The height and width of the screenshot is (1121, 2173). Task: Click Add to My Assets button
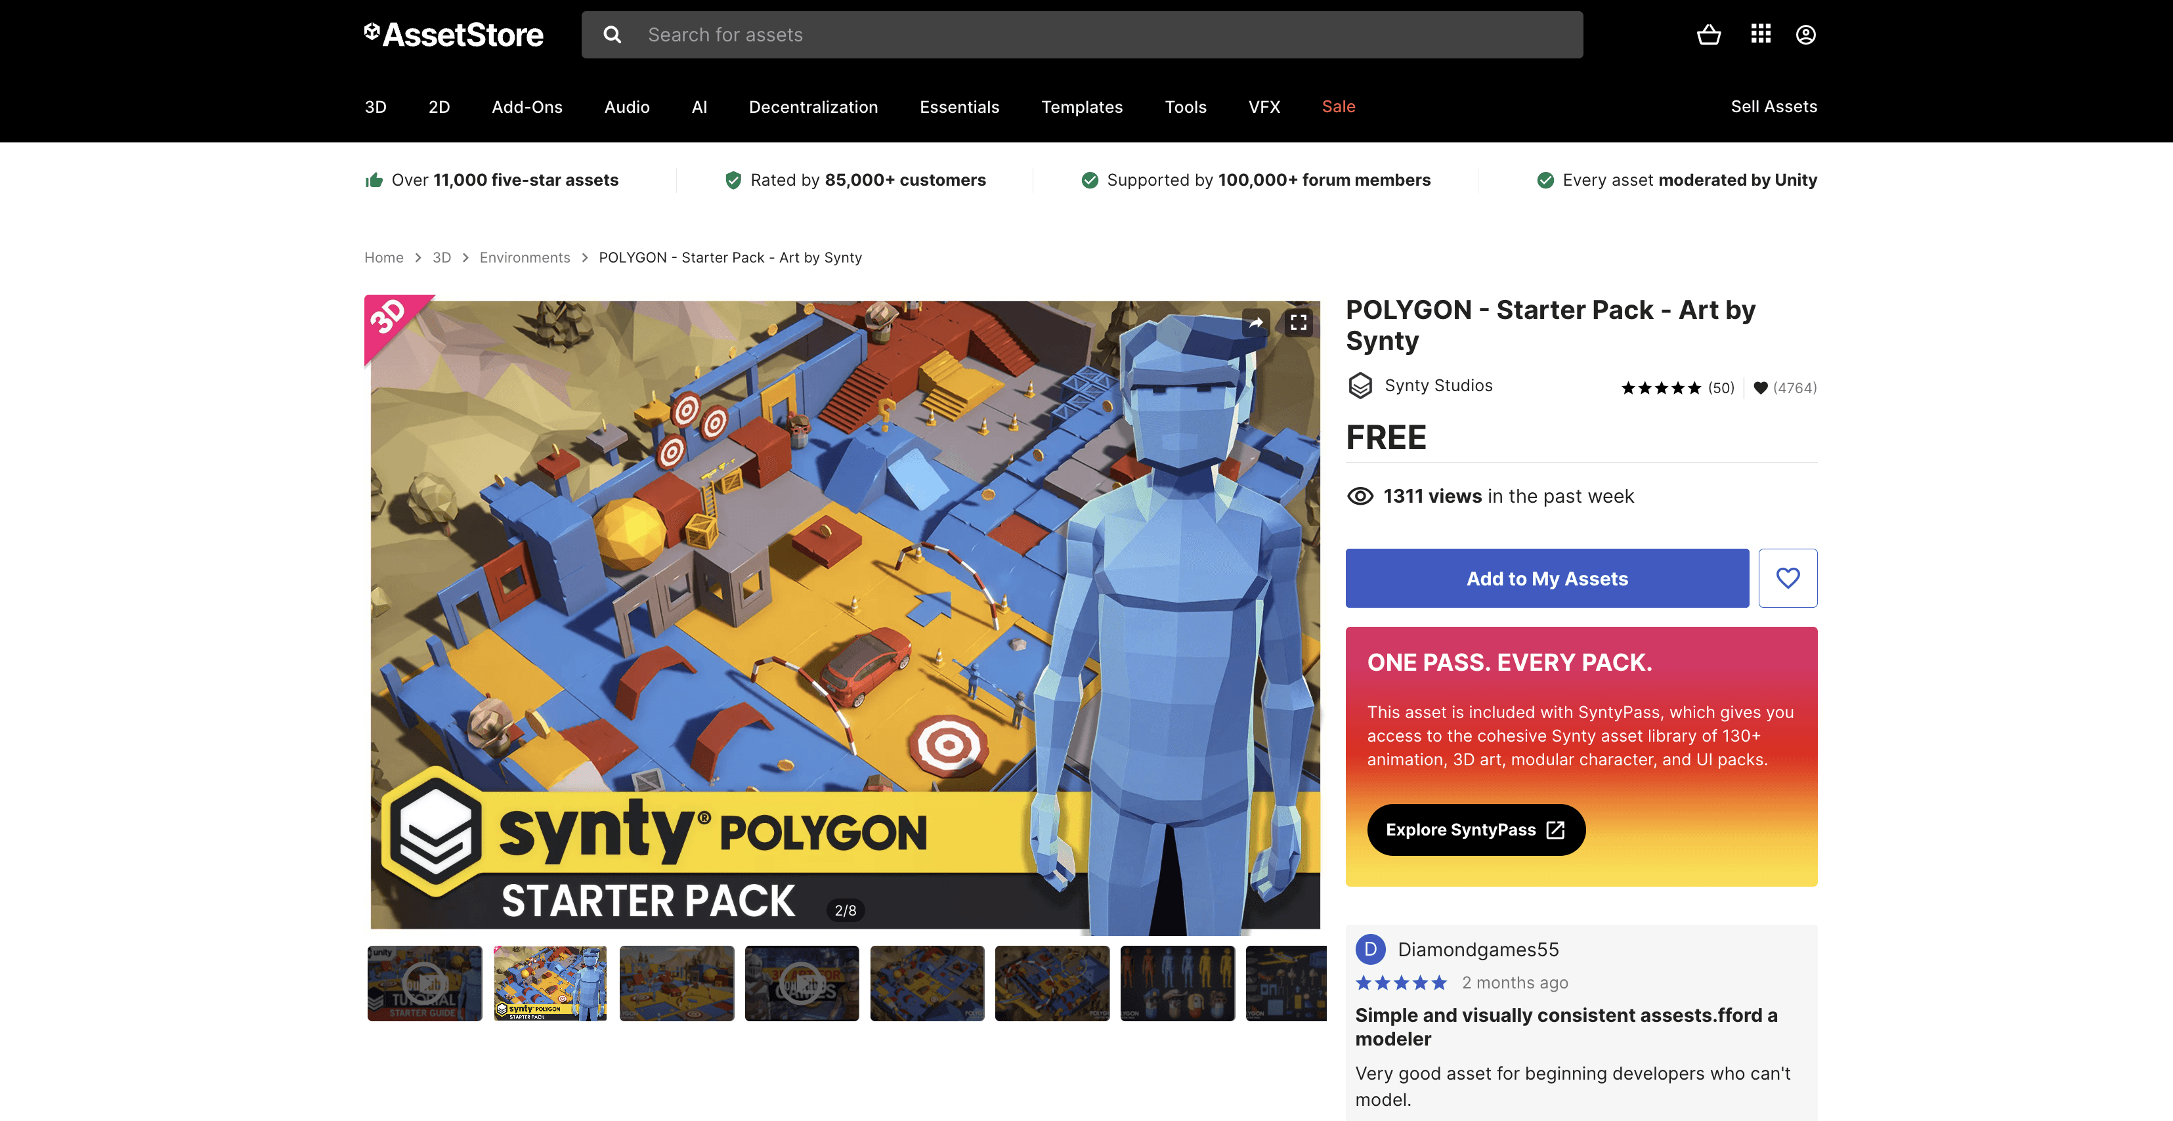tap(1547, 578)
